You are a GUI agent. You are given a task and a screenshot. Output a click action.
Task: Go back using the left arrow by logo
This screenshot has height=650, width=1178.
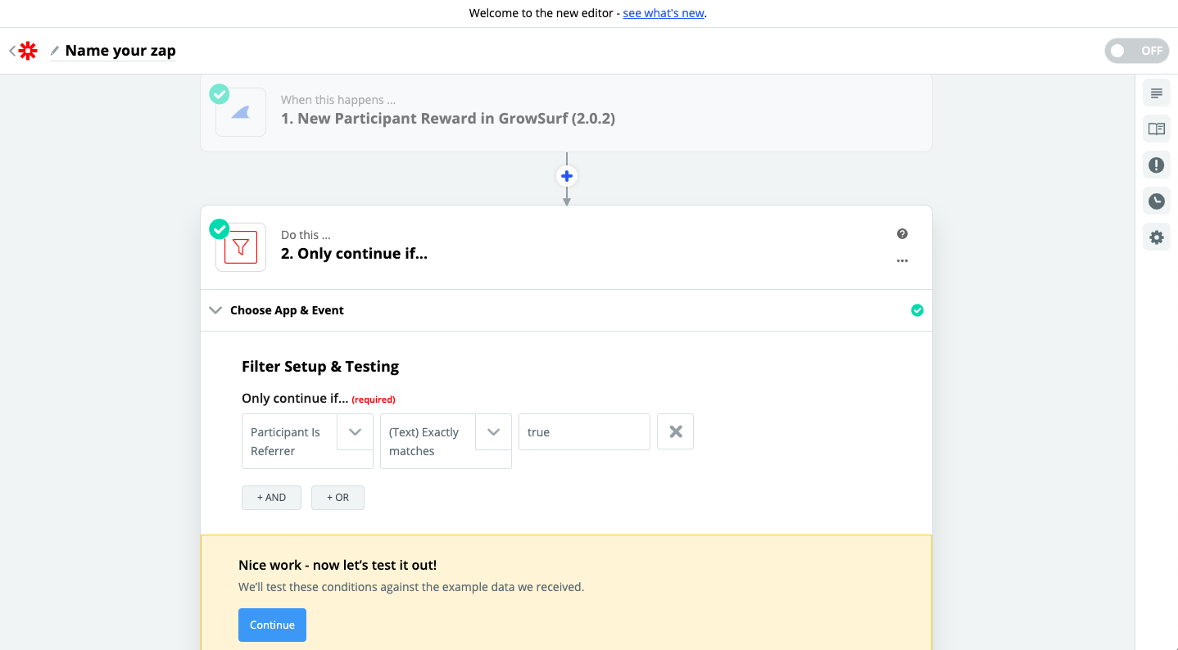pos(12,51)
